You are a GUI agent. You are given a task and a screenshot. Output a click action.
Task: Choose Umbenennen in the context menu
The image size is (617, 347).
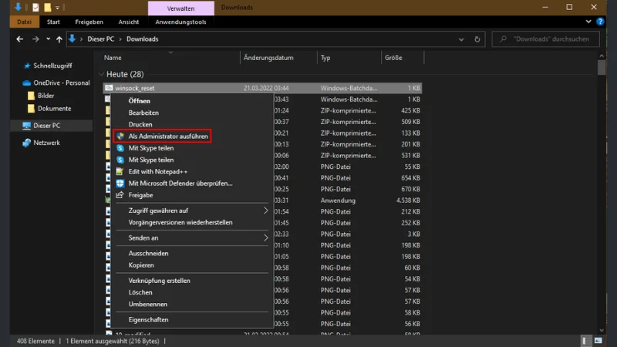click(147, 304)
